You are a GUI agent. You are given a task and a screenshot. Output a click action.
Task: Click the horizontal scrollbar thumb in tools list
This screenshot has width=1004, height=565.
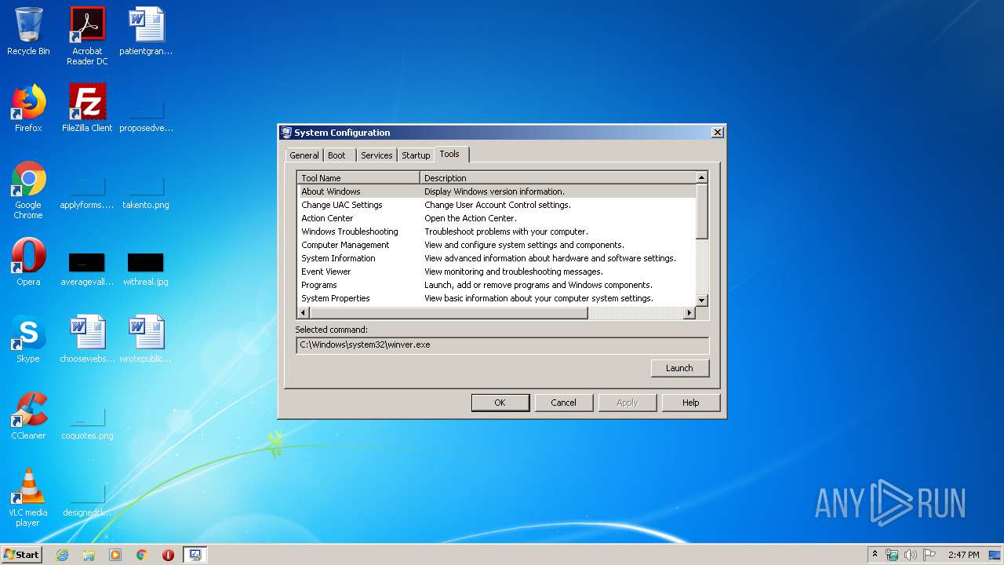coord(449,313)
